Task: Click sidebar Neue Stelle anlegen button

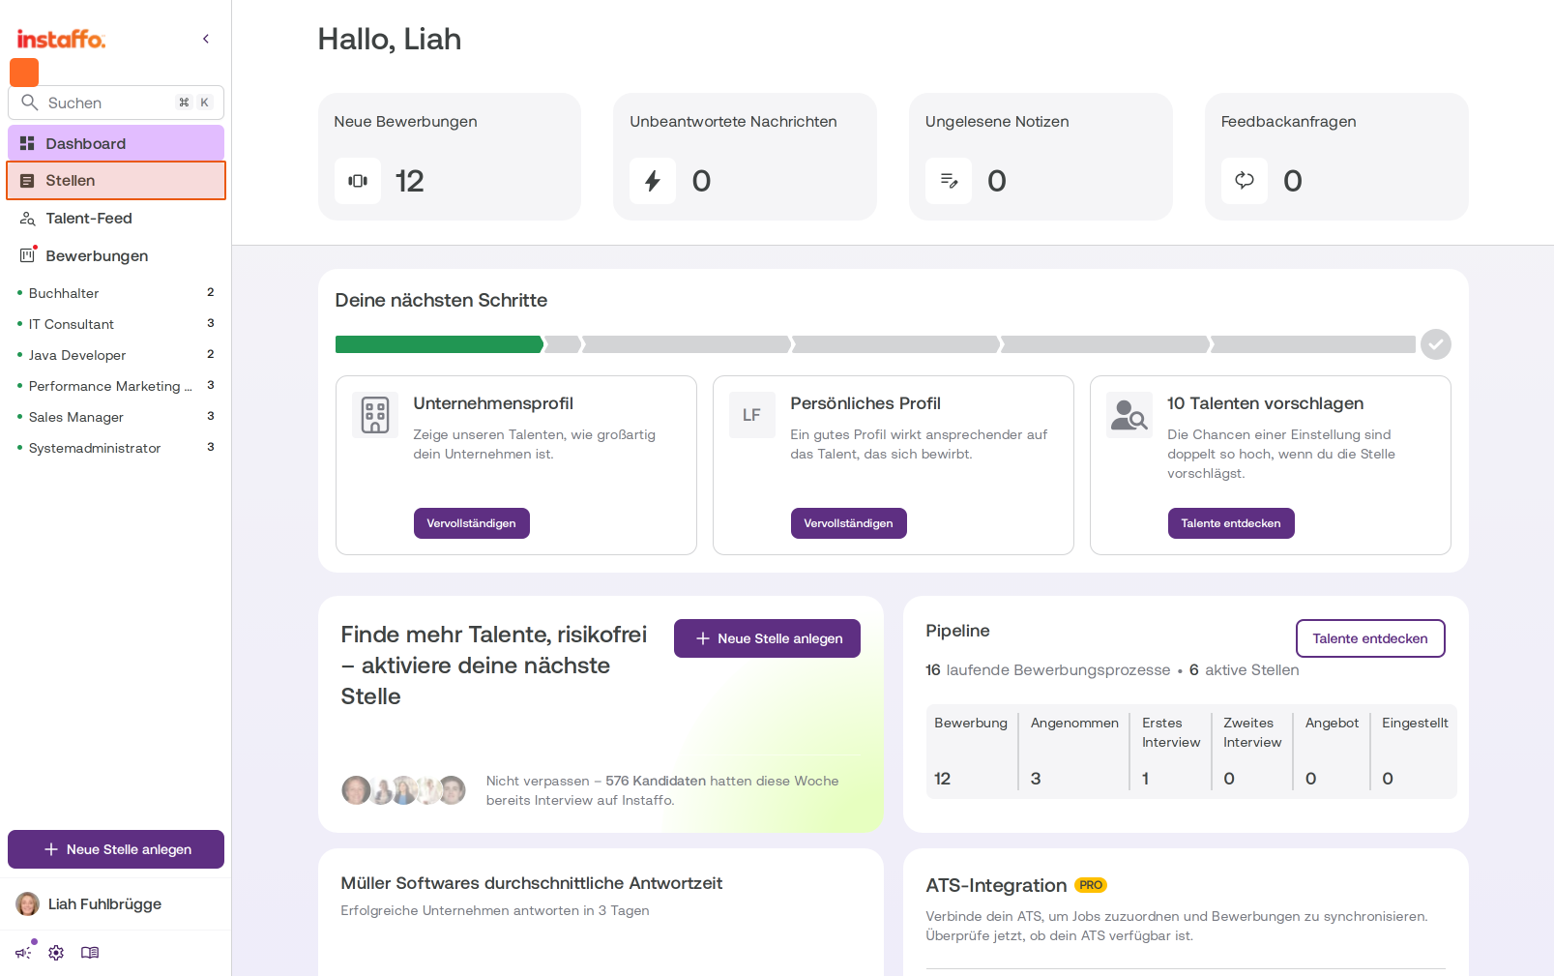Action: click(x=116, y=849)
